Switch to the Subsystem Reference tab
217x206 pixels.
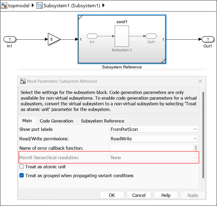102,121
